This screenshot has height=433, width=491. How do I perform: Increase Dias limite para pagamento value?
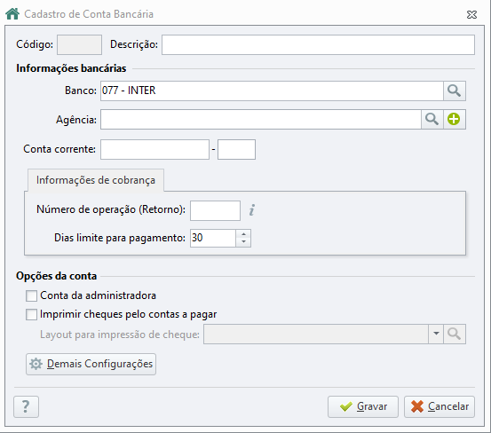[x=243, y=234]
